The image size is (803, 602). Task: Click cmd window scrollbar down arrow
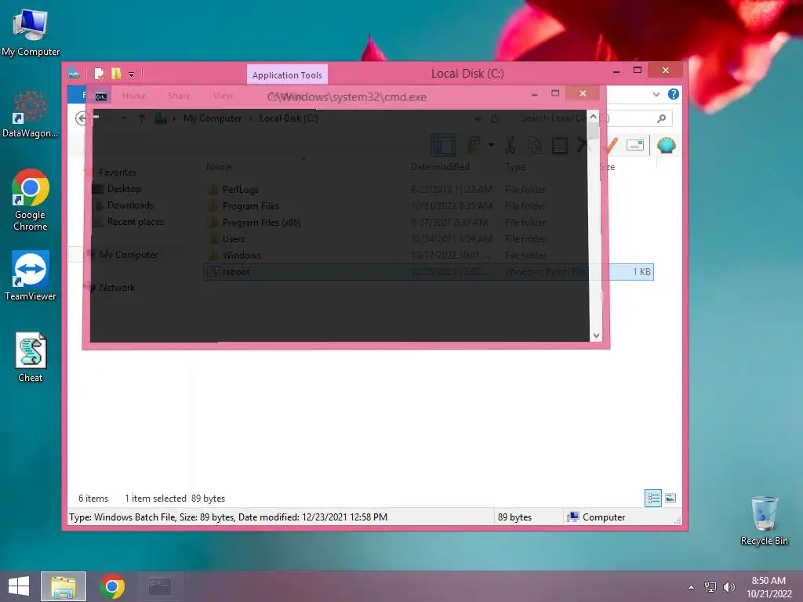click(x=596, y=335)
